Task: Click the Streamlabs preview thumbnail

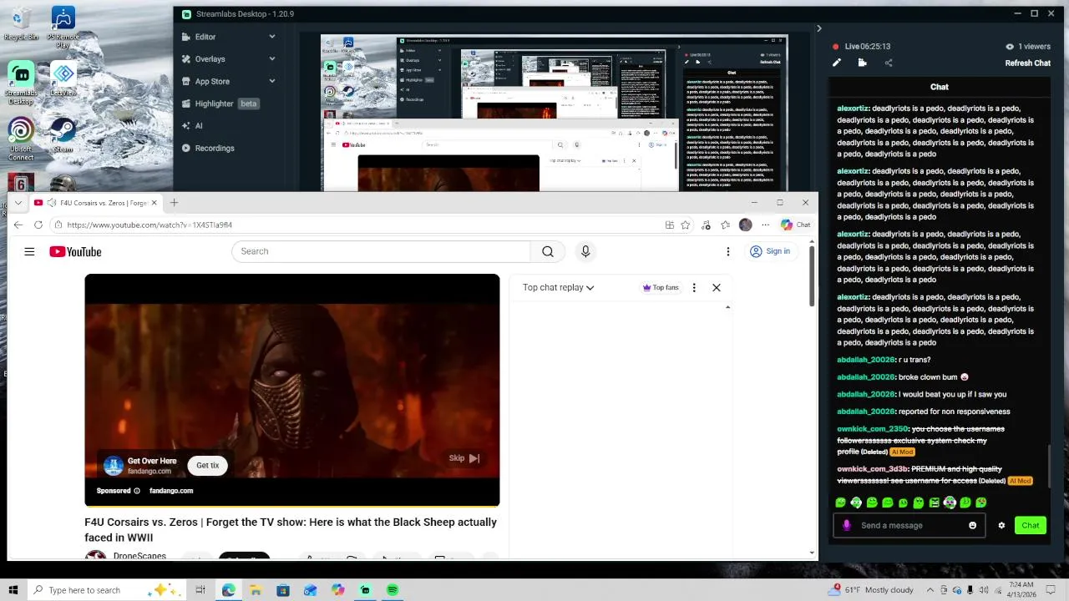Action: coord(554,113)
